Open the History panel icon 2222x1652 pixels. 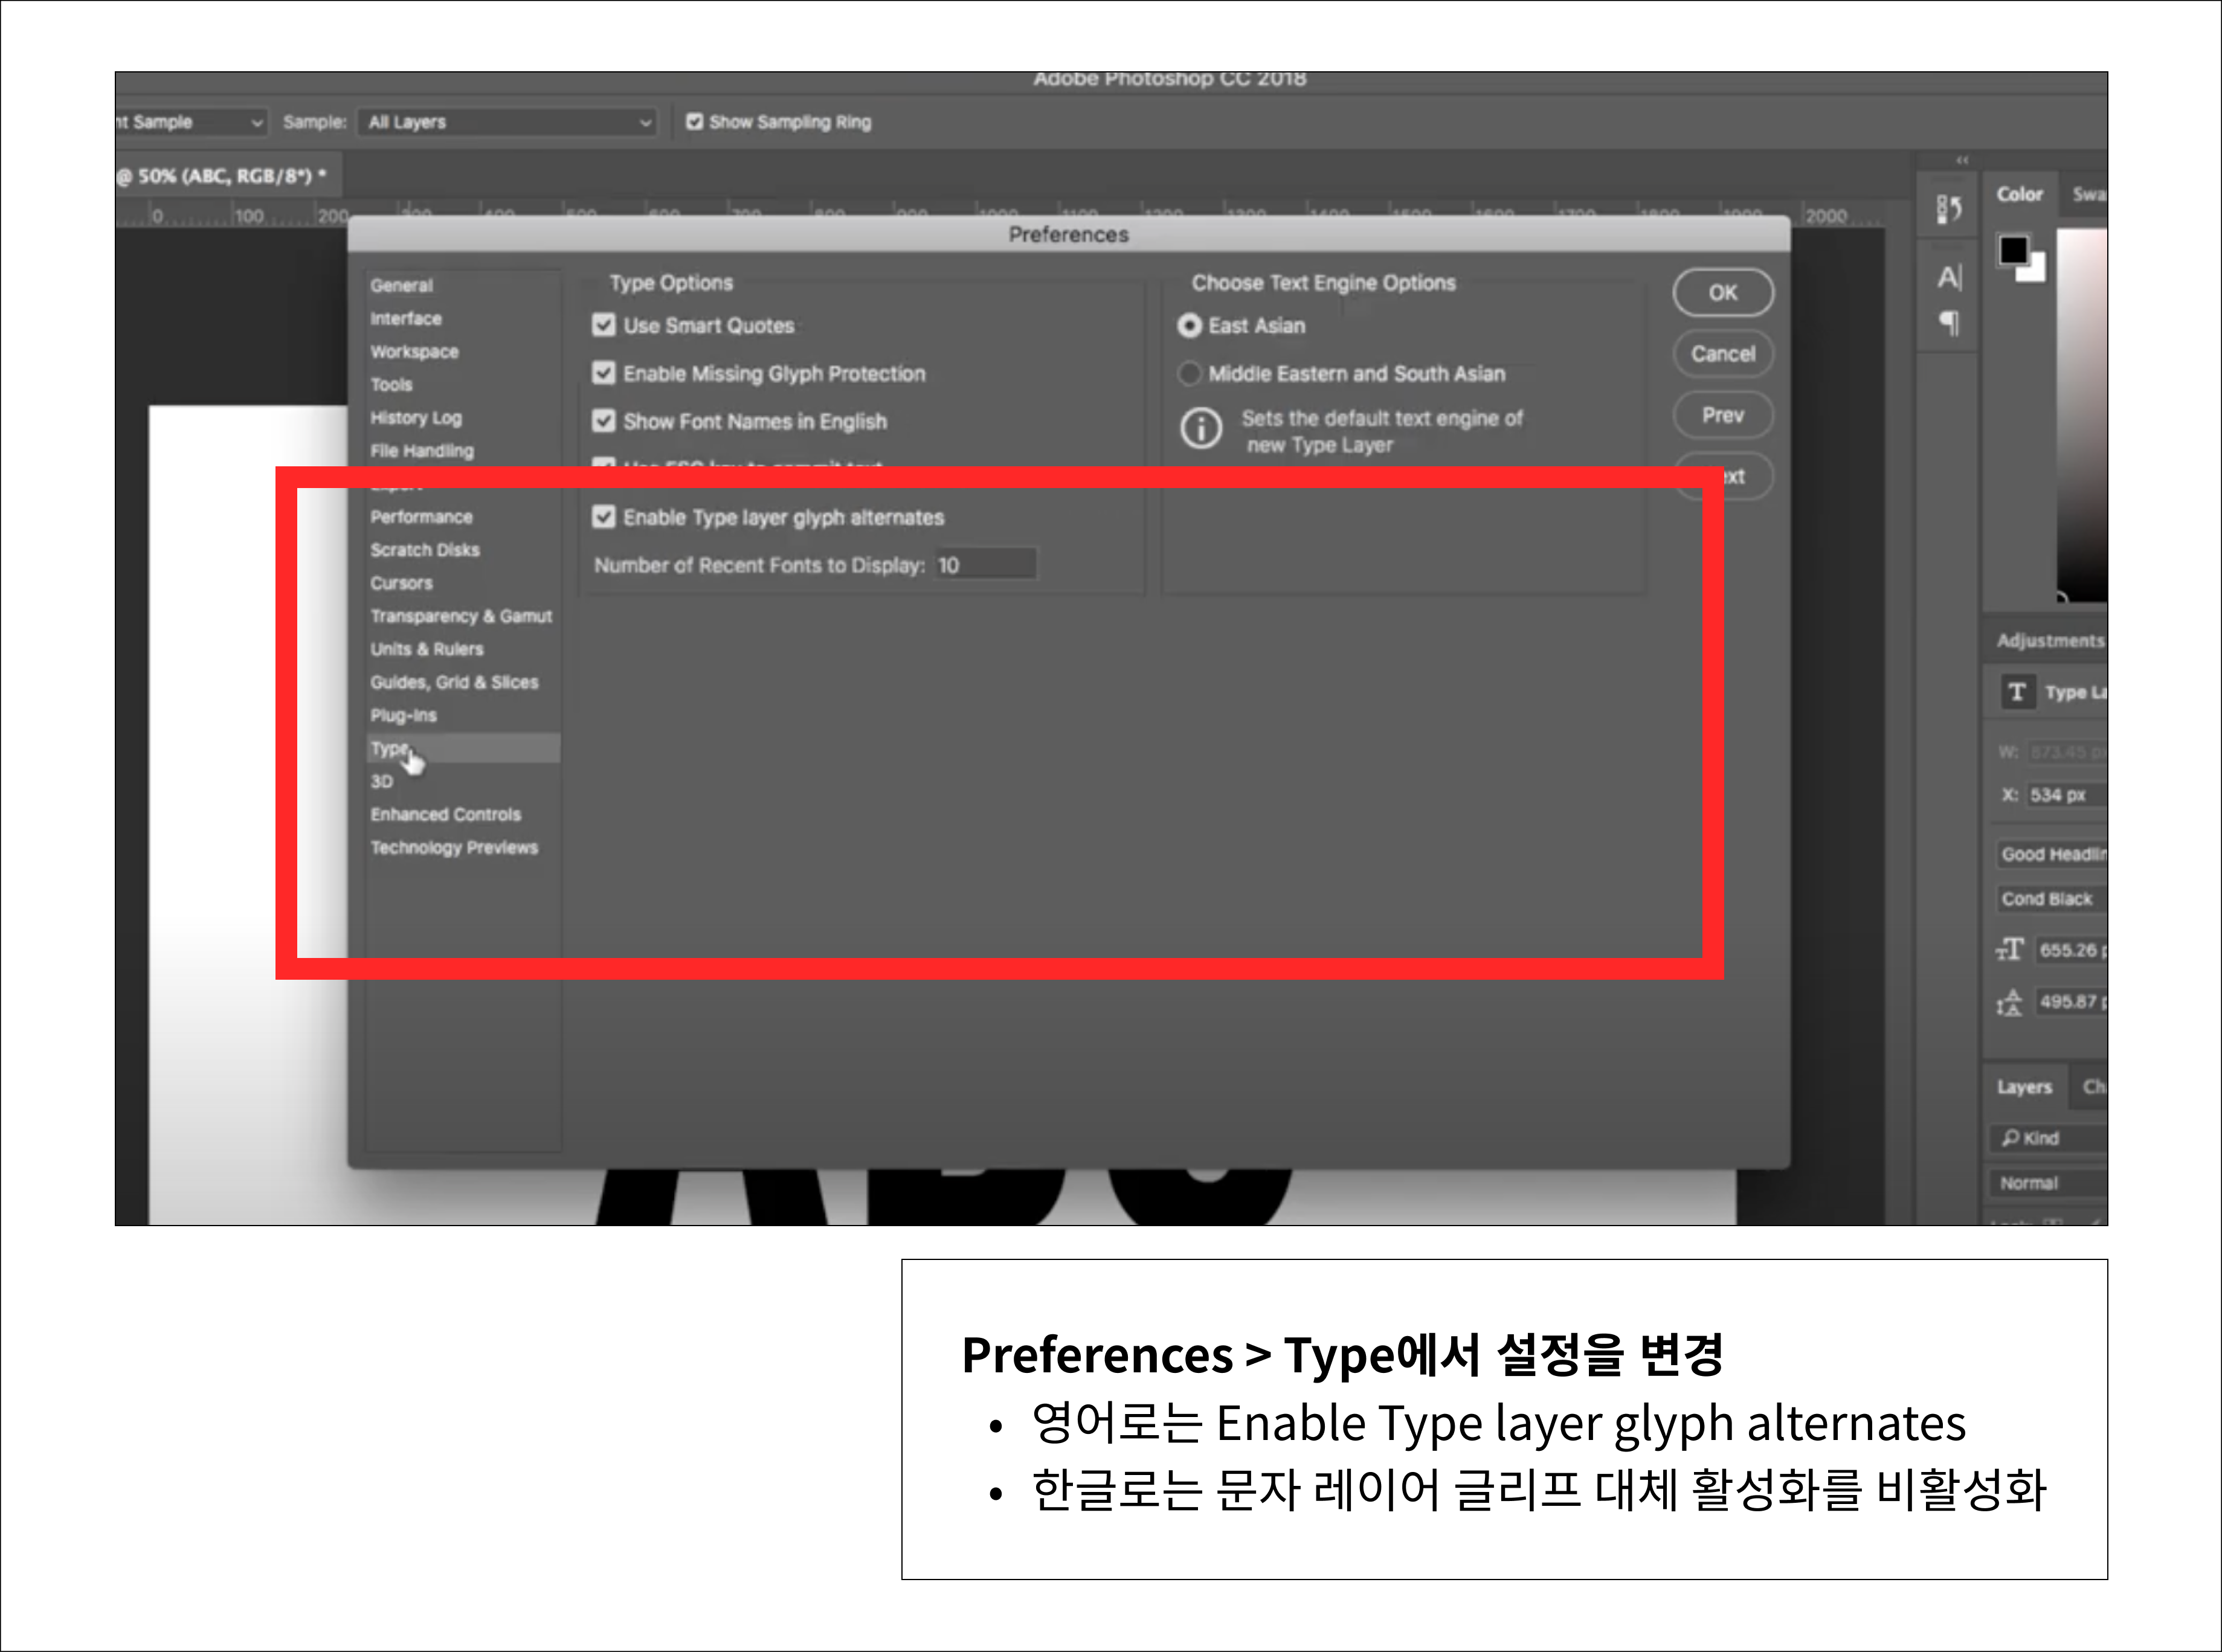[1949, 208]
